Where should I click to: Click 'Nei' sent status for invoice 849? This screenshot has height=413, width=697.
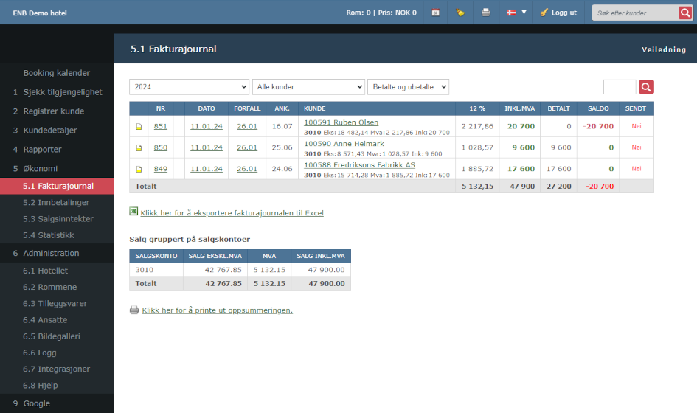pyautogui.click(x=636, y=169)
